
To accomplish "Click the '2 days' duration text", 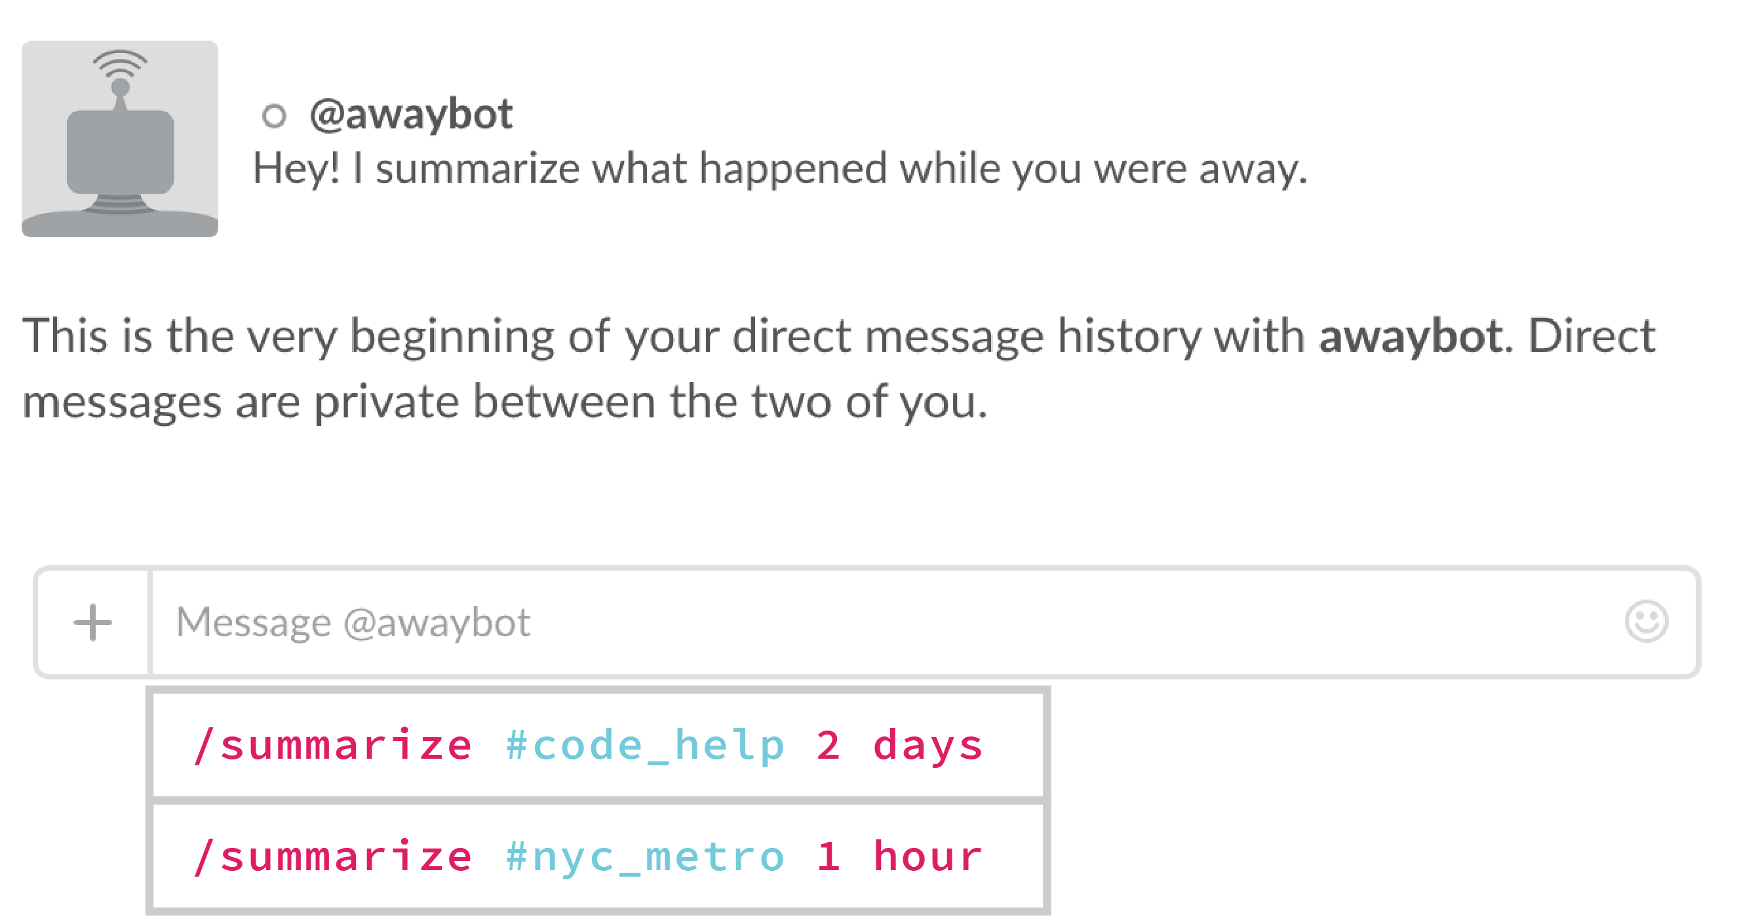I will click(899, 746).
